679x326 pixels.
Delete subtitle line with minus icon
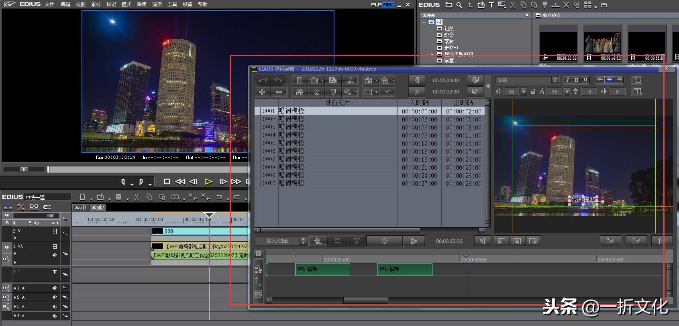(279, 92)
